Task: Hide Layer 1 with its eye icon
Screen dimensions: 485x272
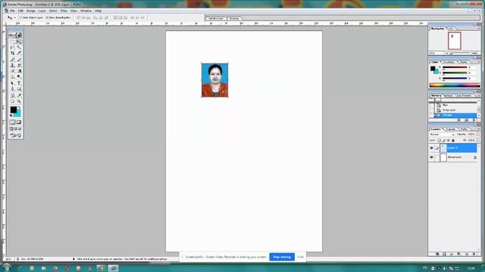Action: (x=431, y=148)
